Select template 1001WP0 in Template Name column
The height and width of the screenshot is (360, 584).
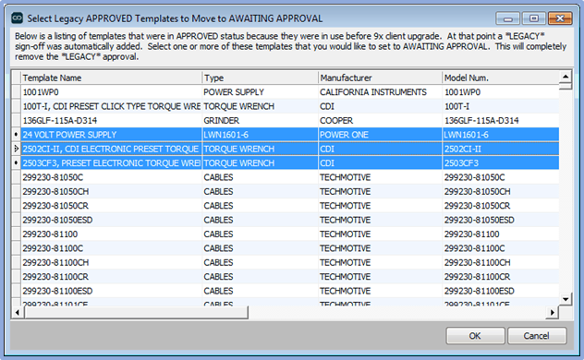tap(112, 92)
